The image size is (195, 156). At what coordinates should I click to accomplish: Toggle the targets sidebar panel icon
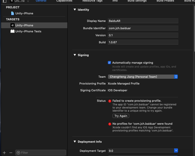click(5, 1)
